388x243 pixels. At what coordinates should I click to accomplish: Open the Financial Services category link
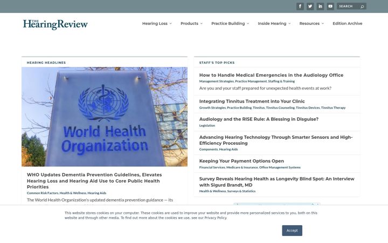pyautogui.click(x=212, y=167)
